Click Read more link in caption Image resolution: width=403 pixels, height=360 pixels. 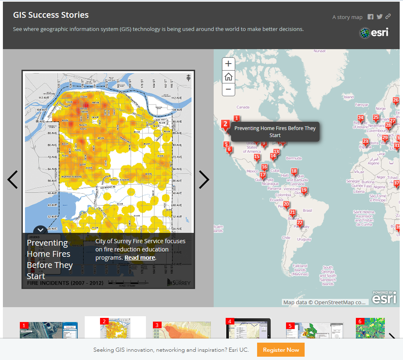[x=140, y=258]
